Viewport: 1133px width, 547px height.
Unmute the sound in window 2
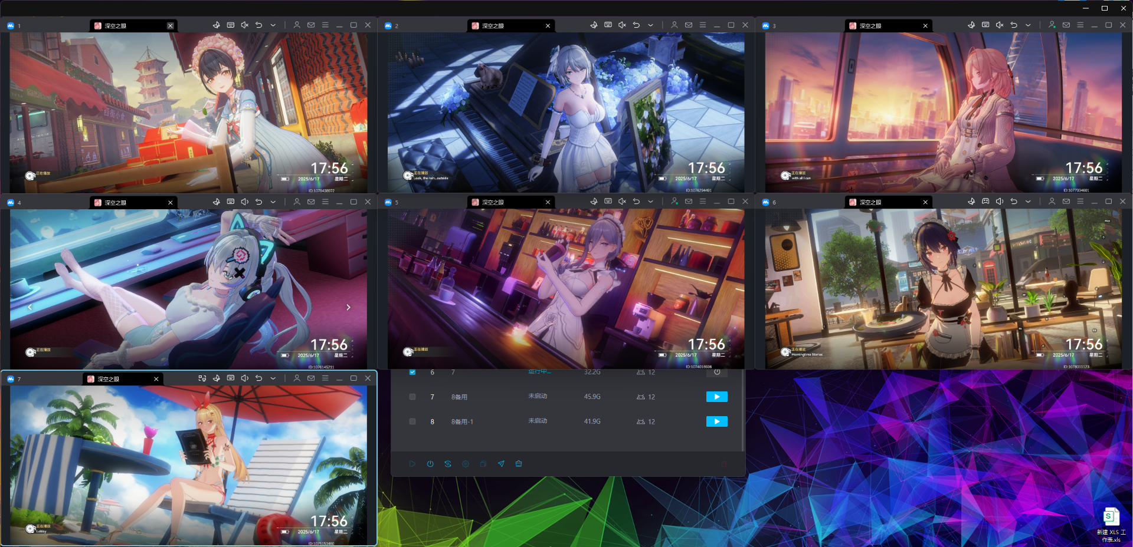coord(622,25)
